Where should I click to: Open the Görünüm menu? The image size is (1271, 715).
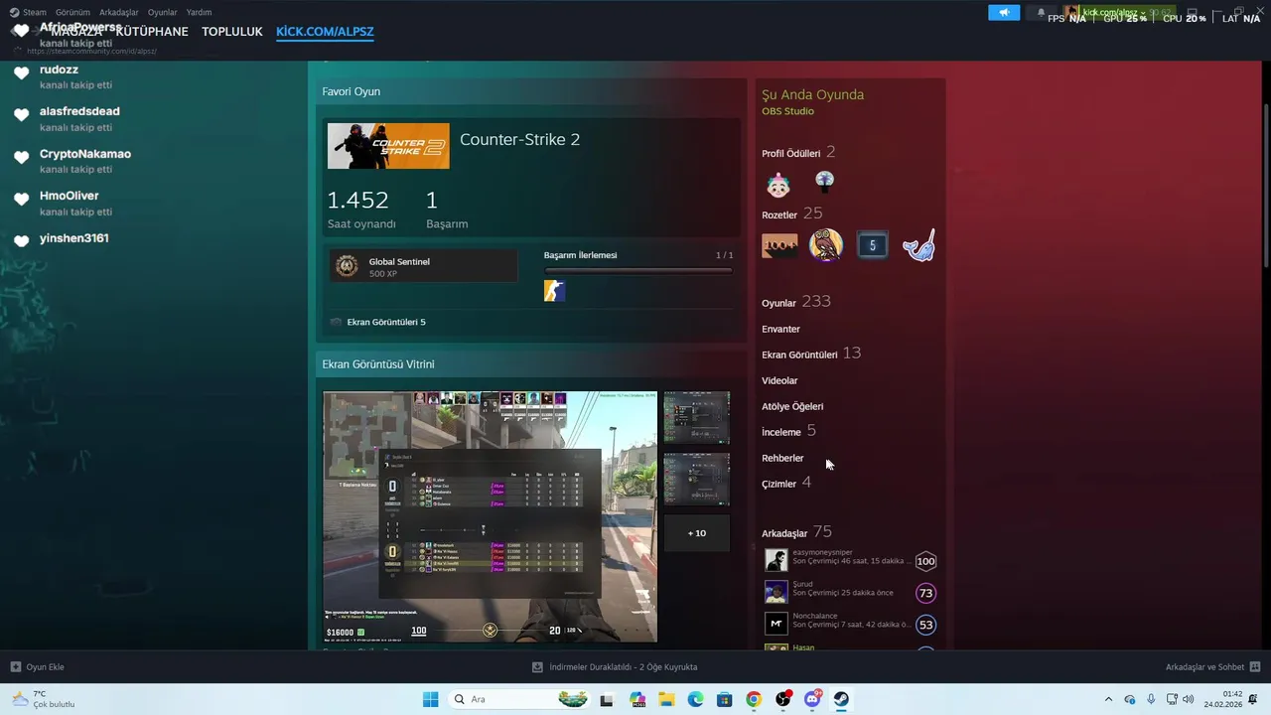tap(72, 12)
